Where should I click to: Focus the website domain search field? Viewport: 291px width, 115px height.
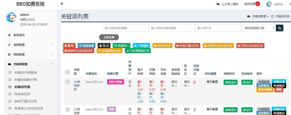click(125, 28)
